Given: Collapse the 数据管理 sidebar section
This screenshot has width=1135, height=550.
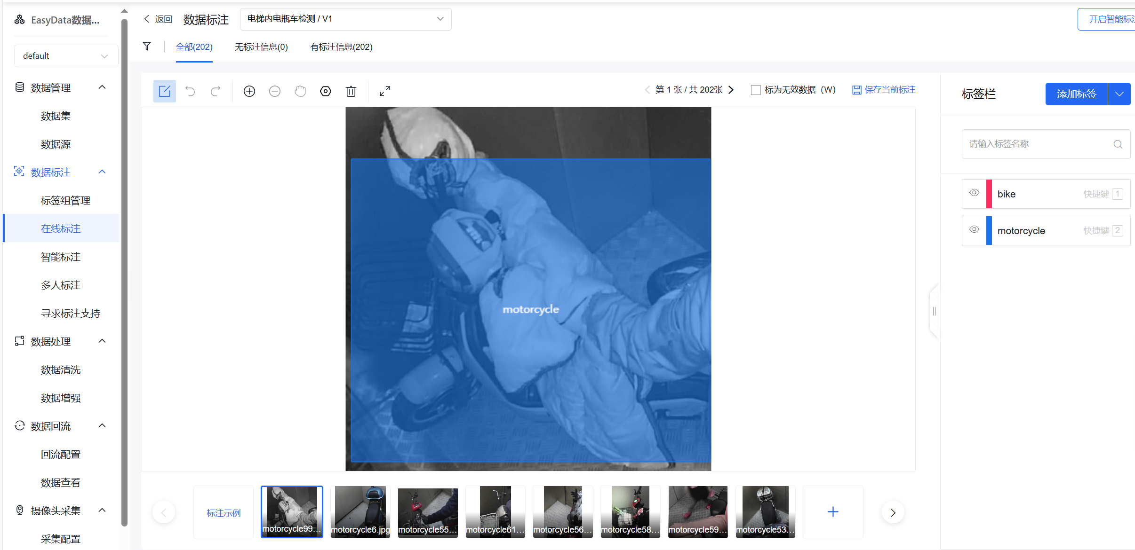Looking at the screenshot, I should [x=102, y=87].
